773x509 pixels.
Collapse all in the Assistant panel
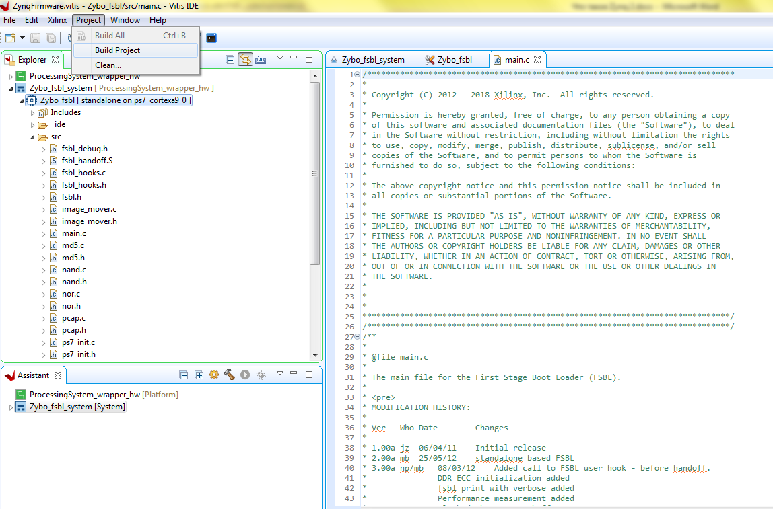click(x=184, y=375)
